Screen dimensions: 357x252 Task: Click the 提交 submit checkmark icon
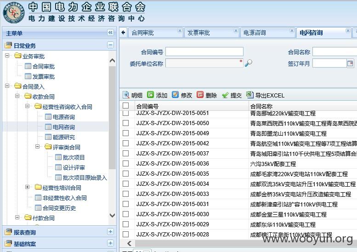pyautogui.click(x=225, y=95)
